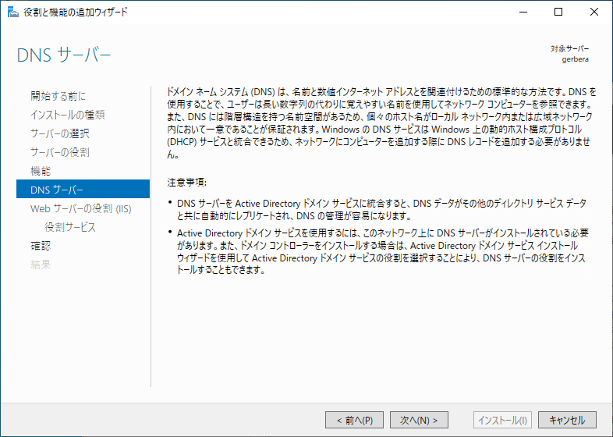Minimize the 役割と機能の追加ウィザード window
This screenshot has height=437, width=613.
(523, 12)
